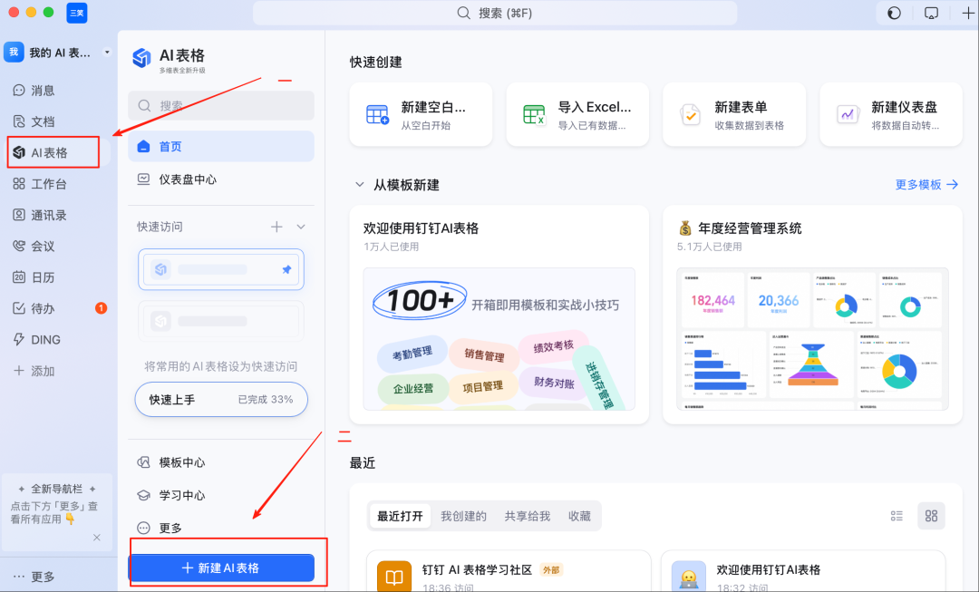Viewport: 979px width, 592px height.
Task: Open 消息 in the left navigation
Action: pyautogui.click(x=34, y=91)
